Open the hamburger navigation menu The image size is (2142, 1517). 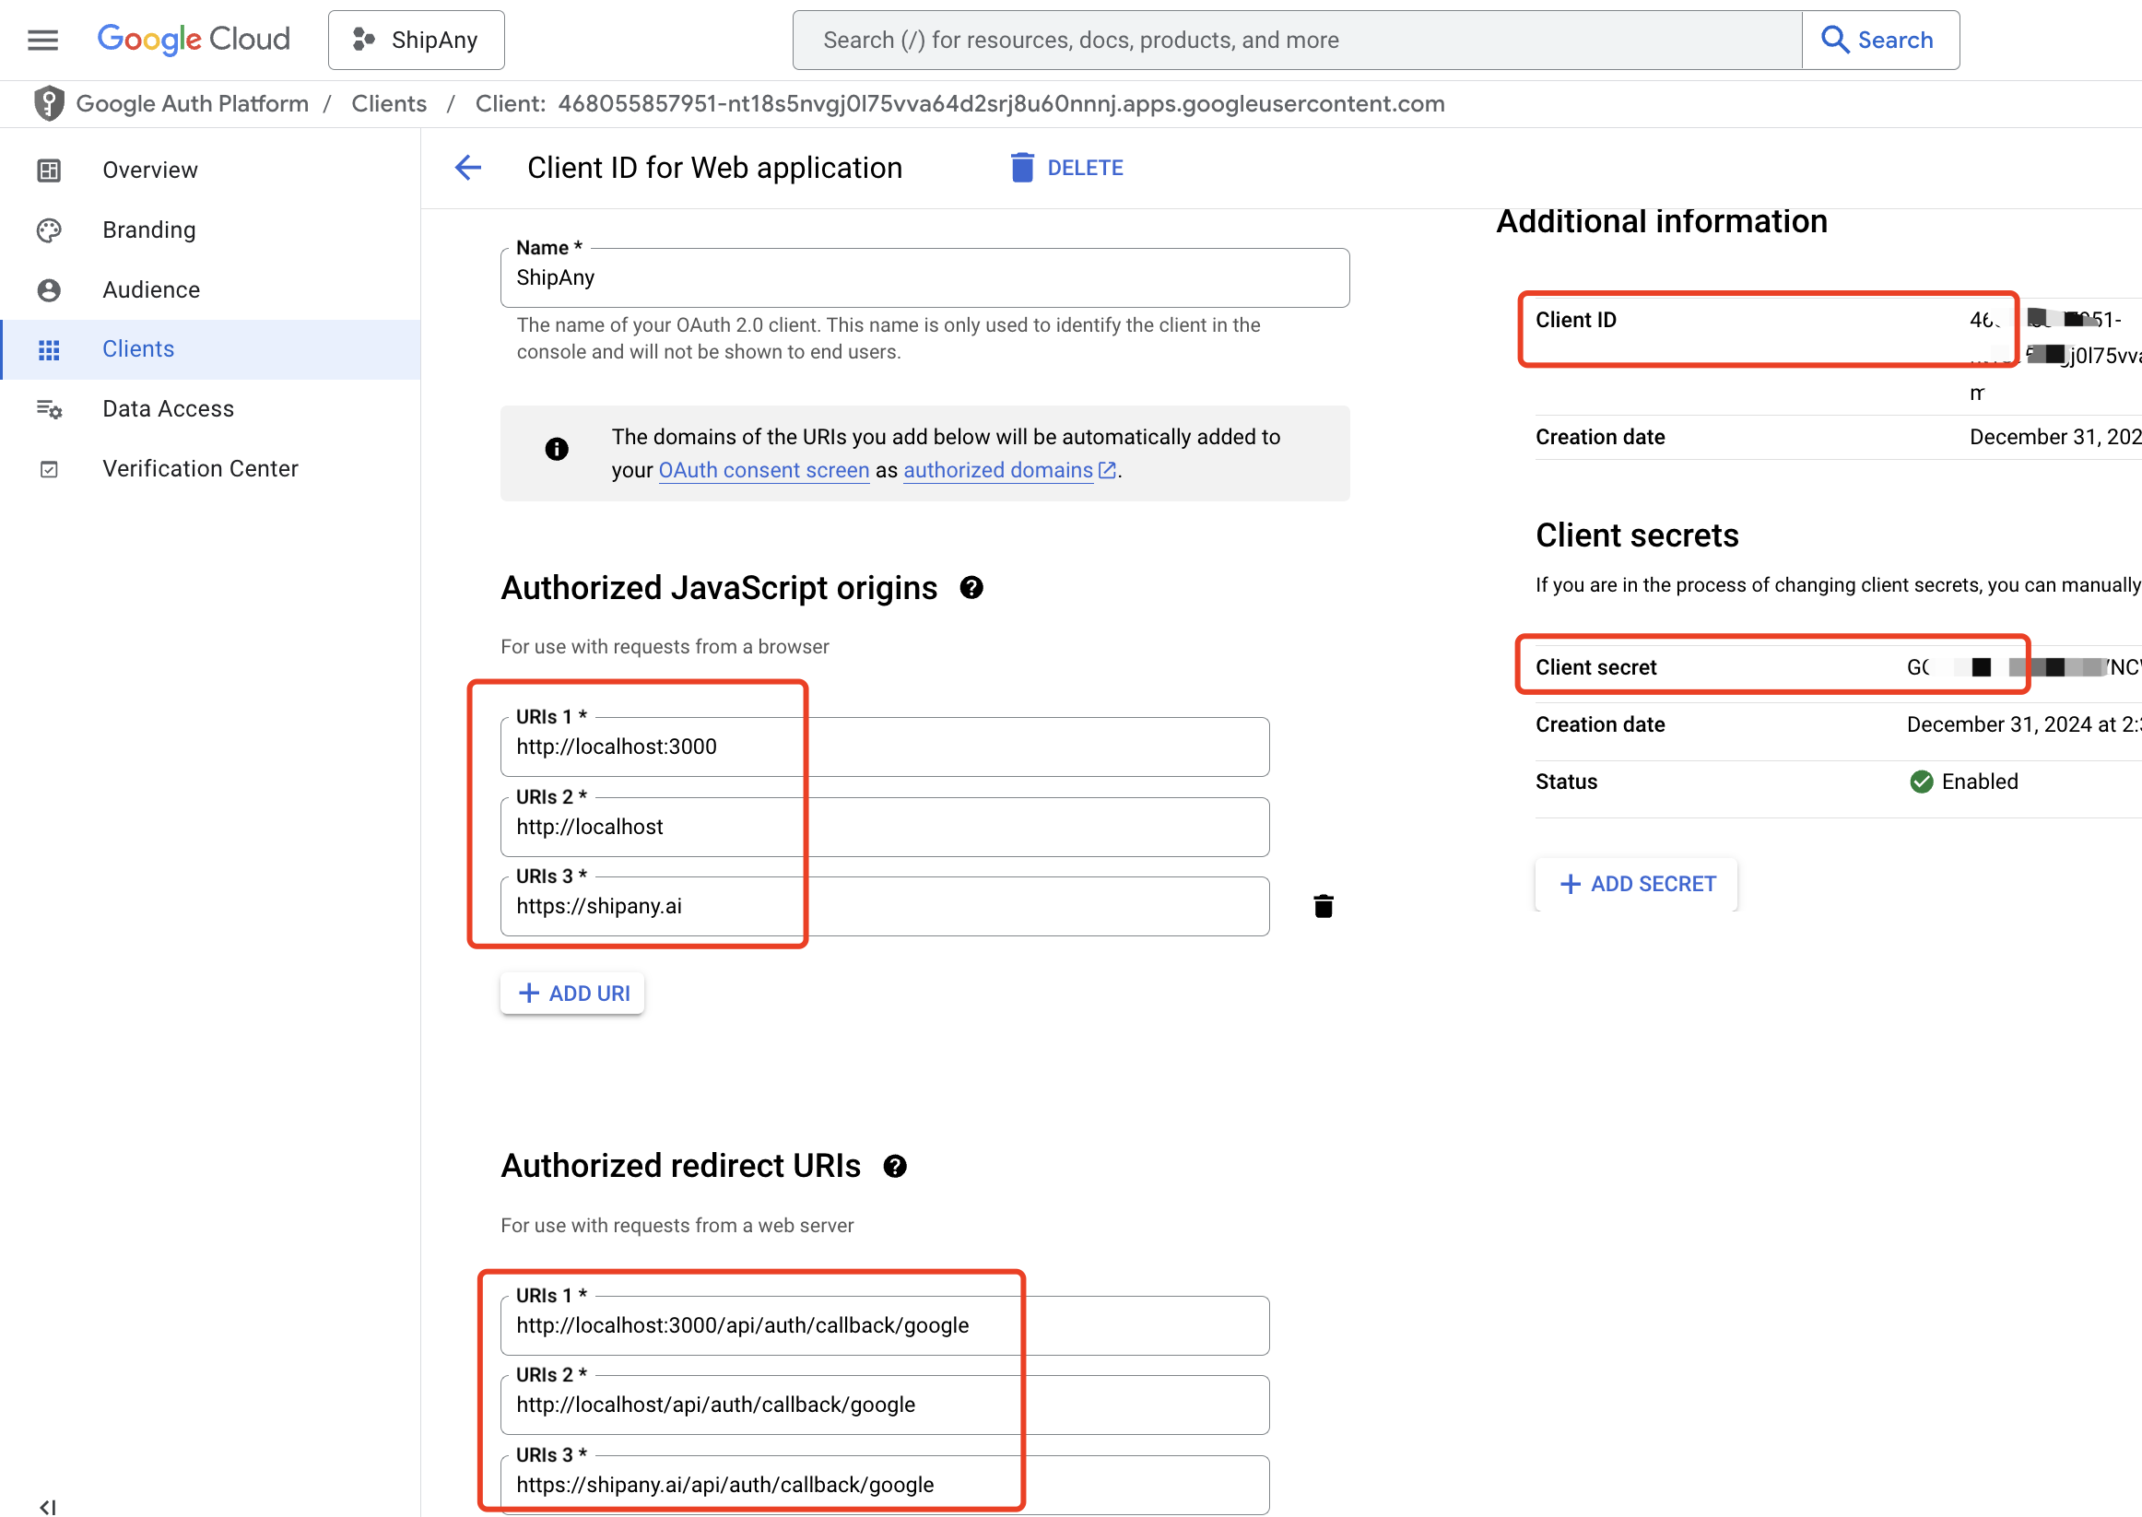[x=43, y=41]
